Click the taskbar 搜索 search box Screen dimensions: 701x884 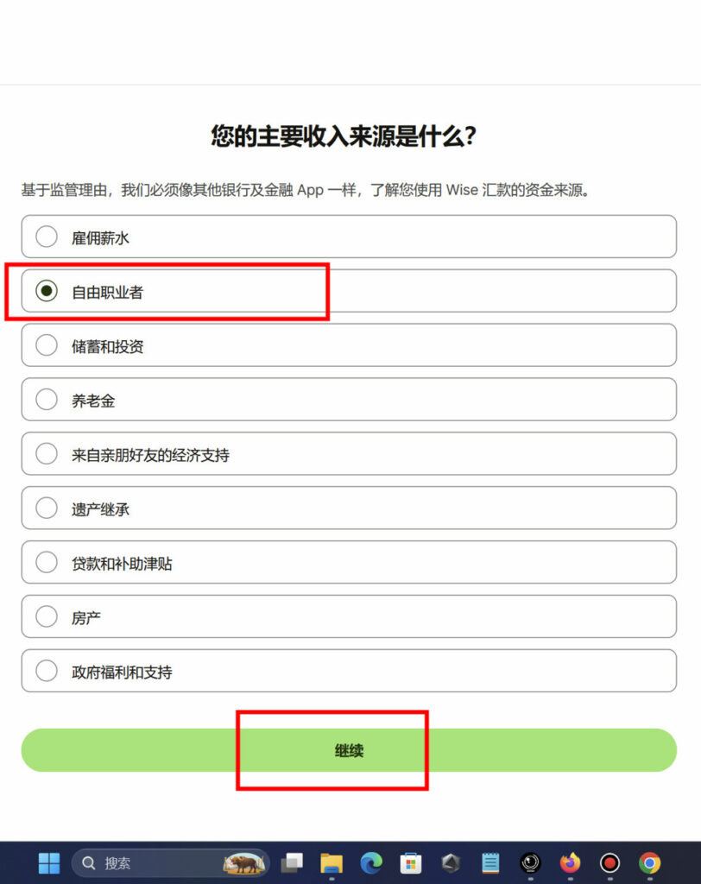click(x=147, y=862)
